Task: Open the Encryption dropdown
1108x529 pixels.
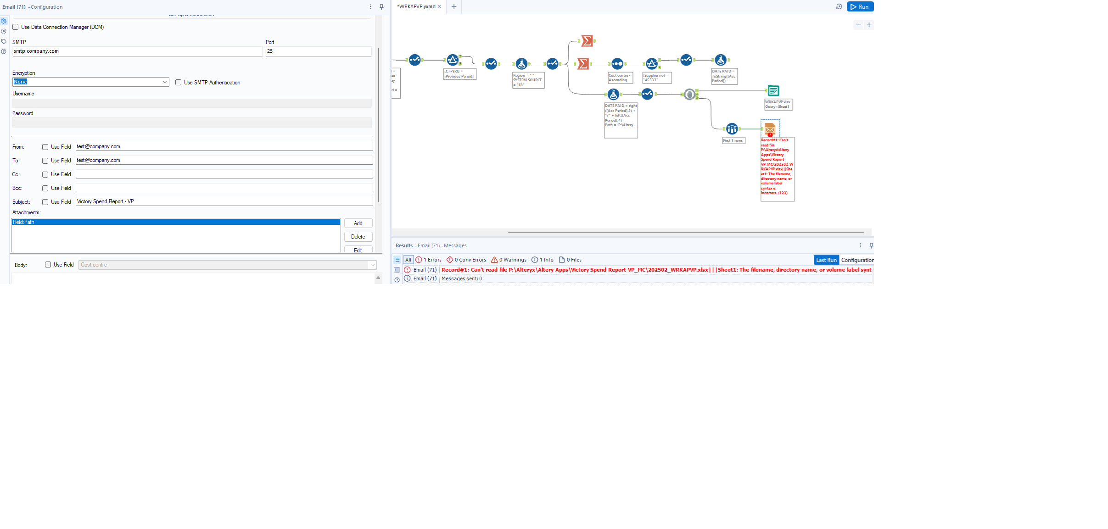Action: click(x=165, y=82)
